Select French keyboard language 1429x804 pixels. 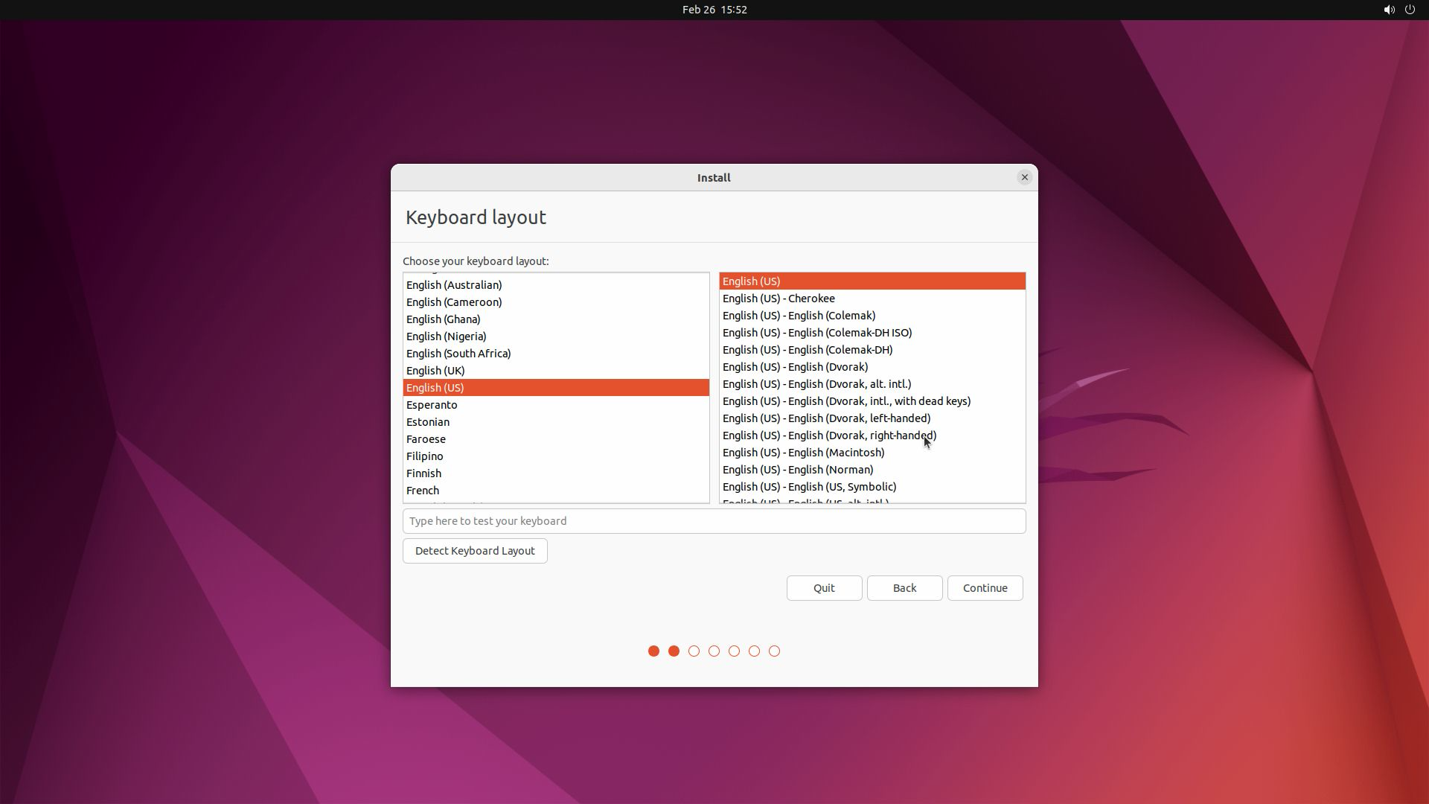coord(423,491)
